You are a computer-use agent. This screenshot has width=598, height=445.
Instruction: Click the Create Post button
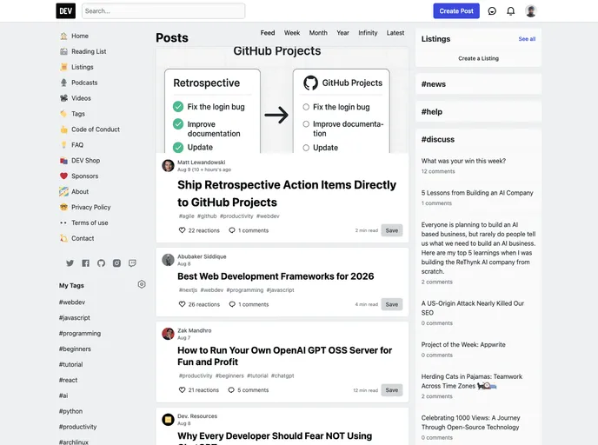(x=456, y=11)
